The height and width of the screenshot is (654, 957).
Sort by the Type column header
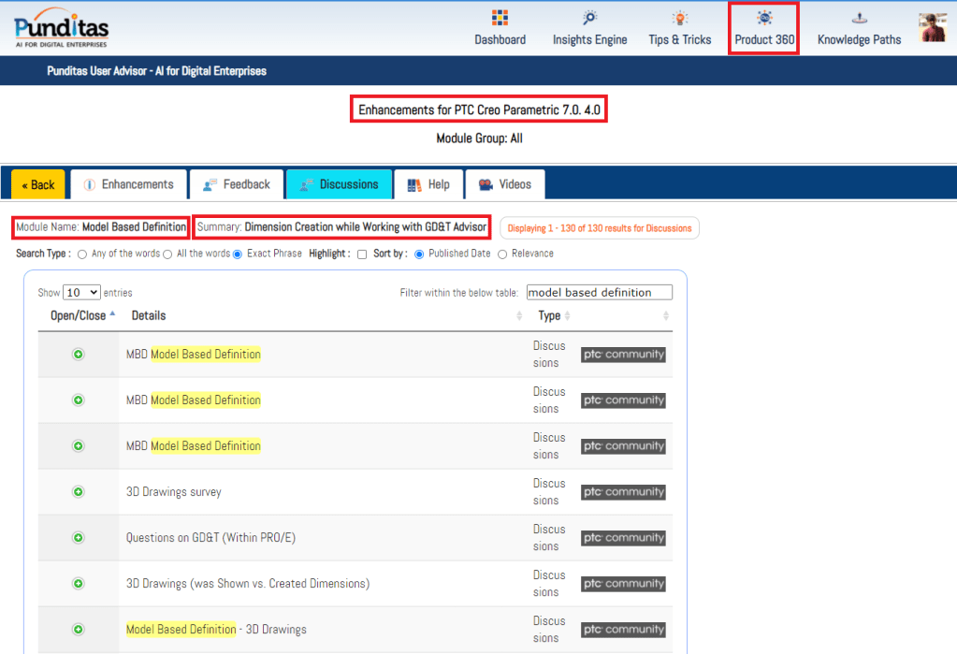pyautogui.click(x=549, y=316)
